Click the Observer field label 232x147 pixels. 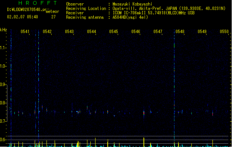coord(75,4)
